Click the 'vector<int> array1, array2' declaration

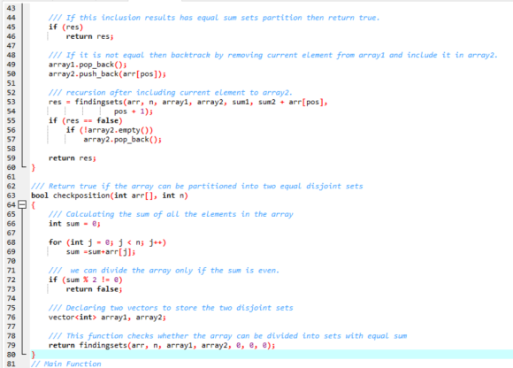[107, 318]
